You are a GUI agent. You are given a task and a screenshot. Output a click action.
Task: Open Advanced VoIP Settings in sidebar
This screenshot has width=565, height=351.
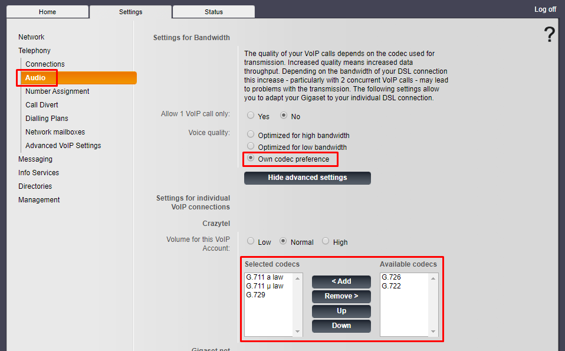(63, 146)
